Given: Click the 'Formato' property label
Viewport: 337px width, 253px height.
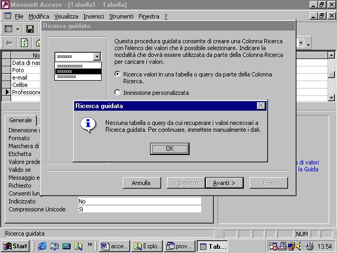Looking at the screenshot, I should tap(19, 138).
